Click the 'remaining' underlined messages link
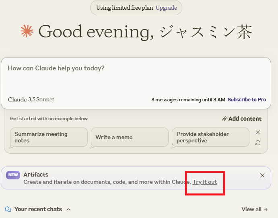This screenshot has width=278, height=218. coord(190,100)
